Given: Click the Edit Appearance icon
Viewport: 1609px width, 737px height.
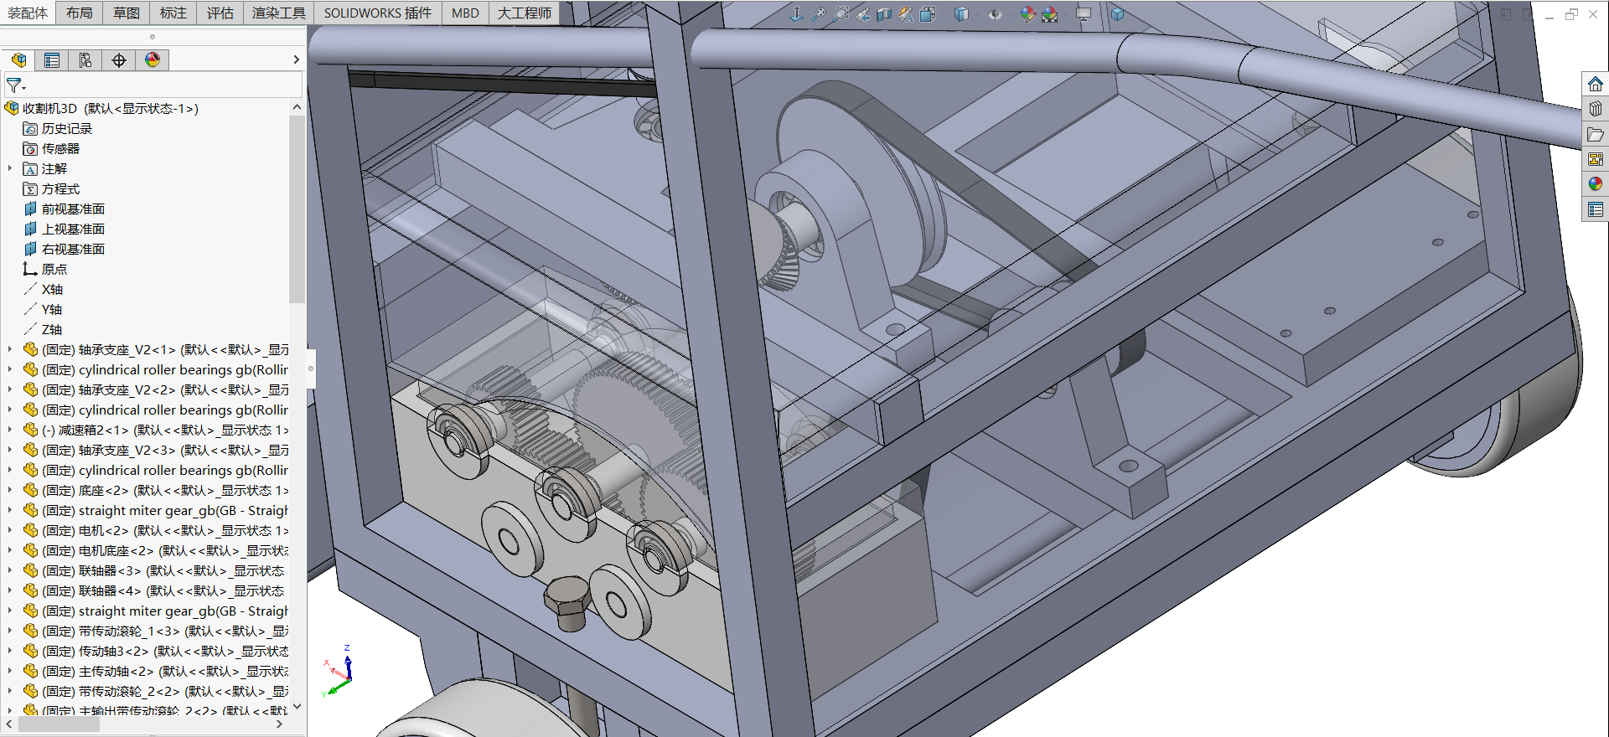Looking at the screenshot, I should (x=1028, y=14).
